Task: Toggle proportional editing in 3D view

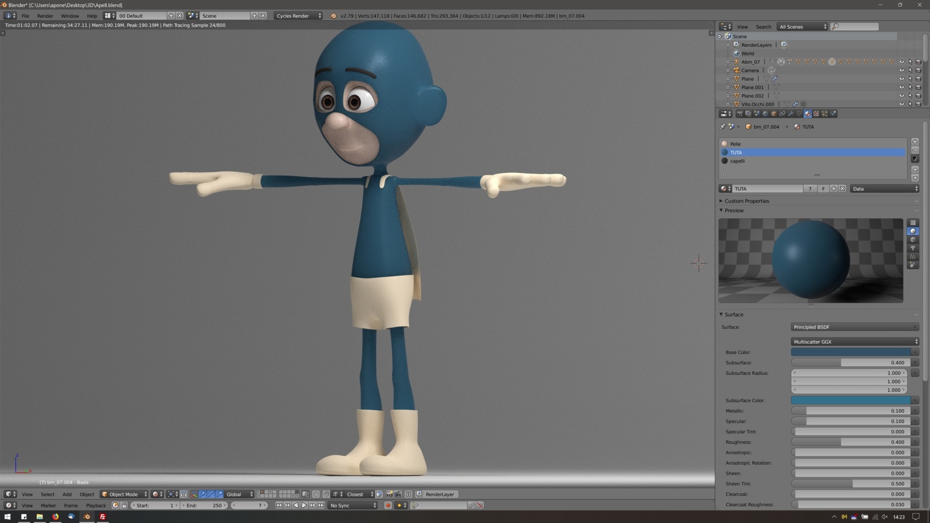Action: [315, 494]
